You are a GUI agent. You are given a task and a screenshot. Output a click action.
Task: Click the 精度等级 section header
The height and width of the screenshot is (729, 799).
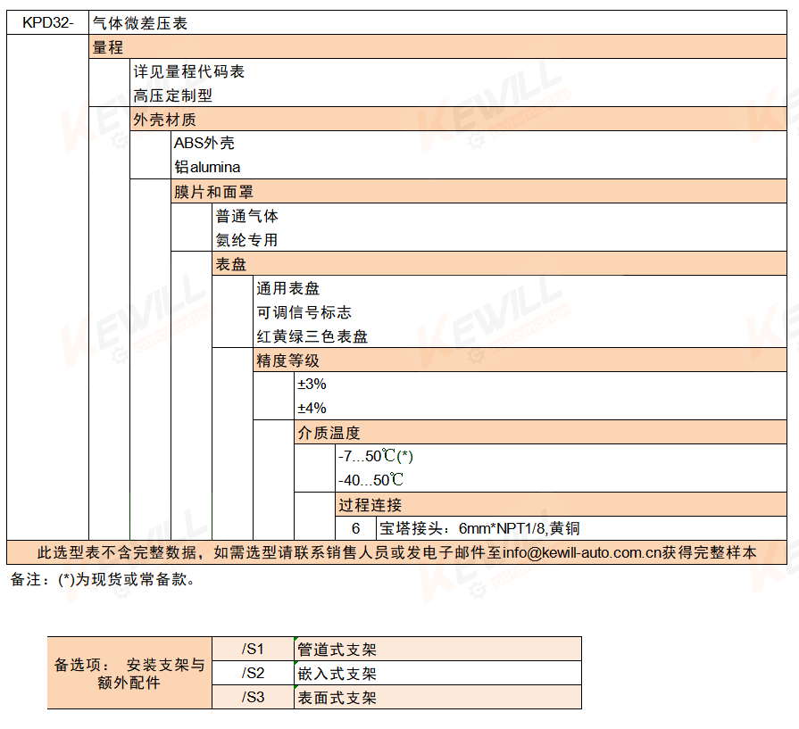tap(520, 360)
